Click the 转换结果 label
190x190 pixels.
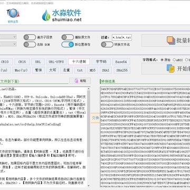click(108, 81)
